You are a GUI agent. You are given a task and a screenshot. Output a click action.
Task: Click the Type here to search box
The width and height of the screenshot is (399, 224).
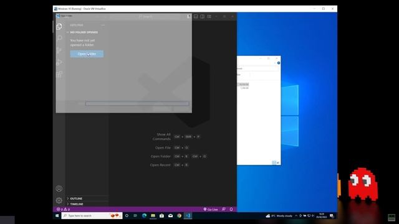[x=92, y=216]
